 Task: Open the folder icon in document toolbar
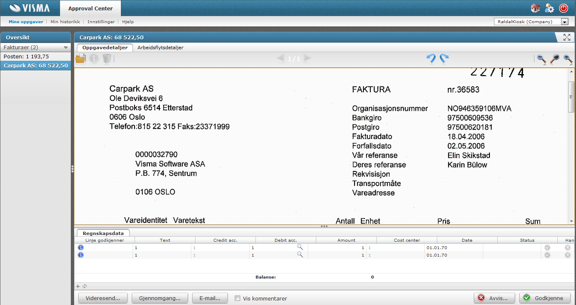80,59
